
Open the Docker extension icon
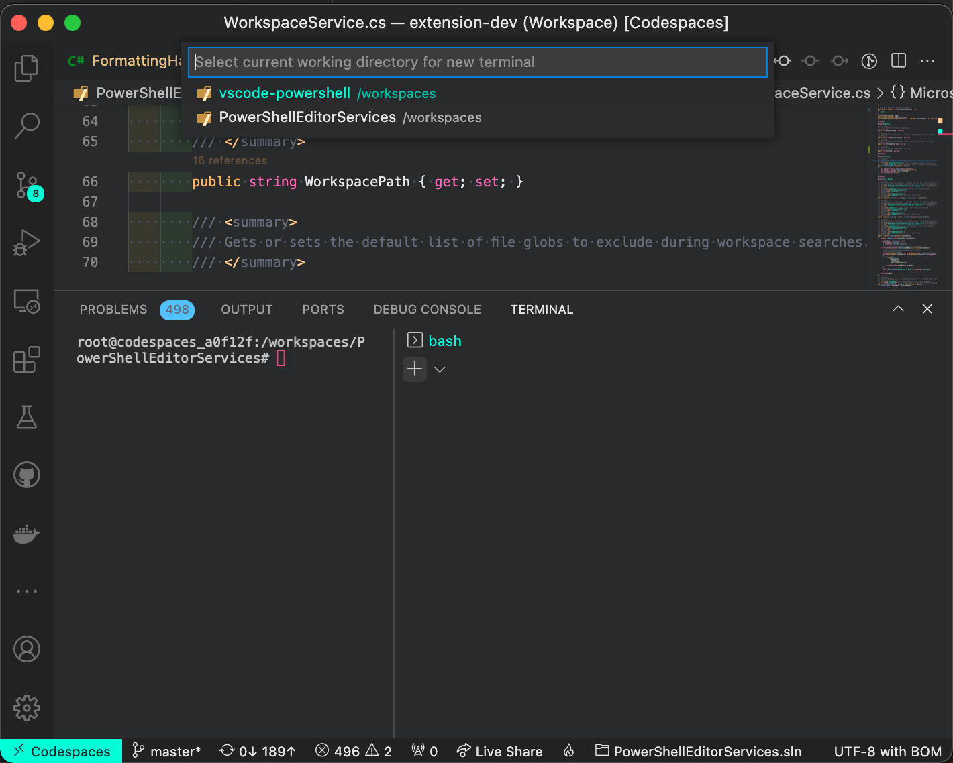click(x=27, y=534)
